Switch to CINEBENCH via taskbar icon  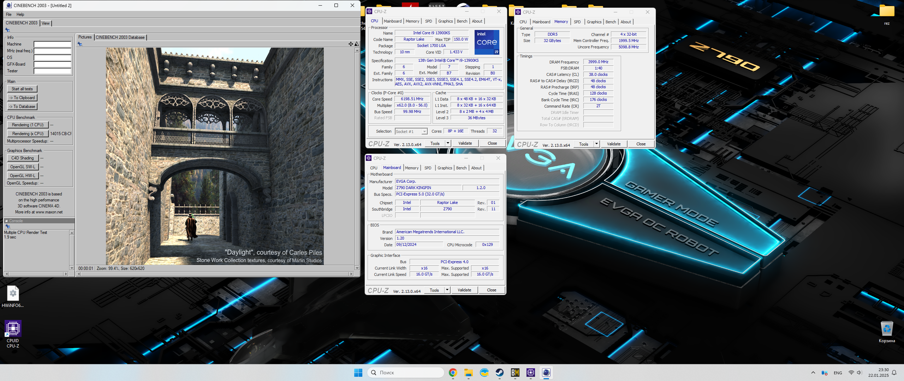(546, 373)
